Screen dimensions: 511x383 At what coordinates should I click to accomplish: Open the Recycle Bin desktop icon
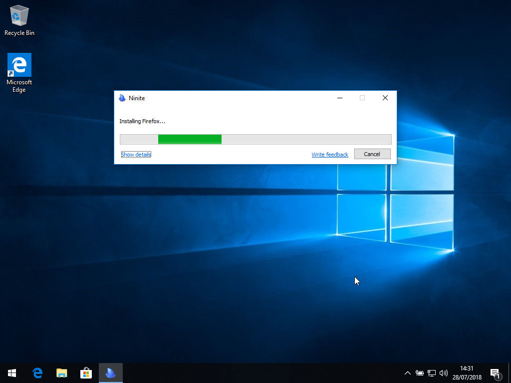click(x=19, y=21)
